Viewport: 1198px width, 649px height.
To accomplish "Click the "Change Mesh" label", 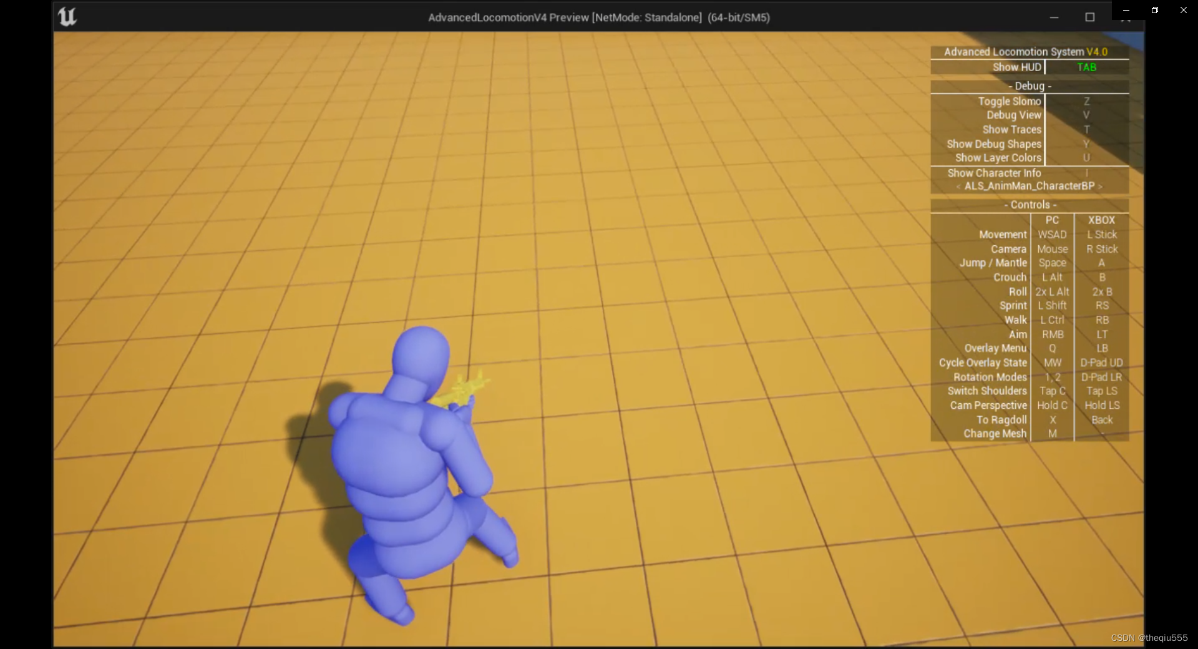I will click(995, 434).
